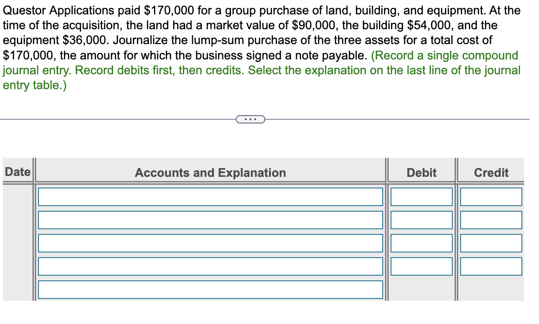Click second Debit amount field
Viewport: 539px width, 324px height.
point(421,220)
